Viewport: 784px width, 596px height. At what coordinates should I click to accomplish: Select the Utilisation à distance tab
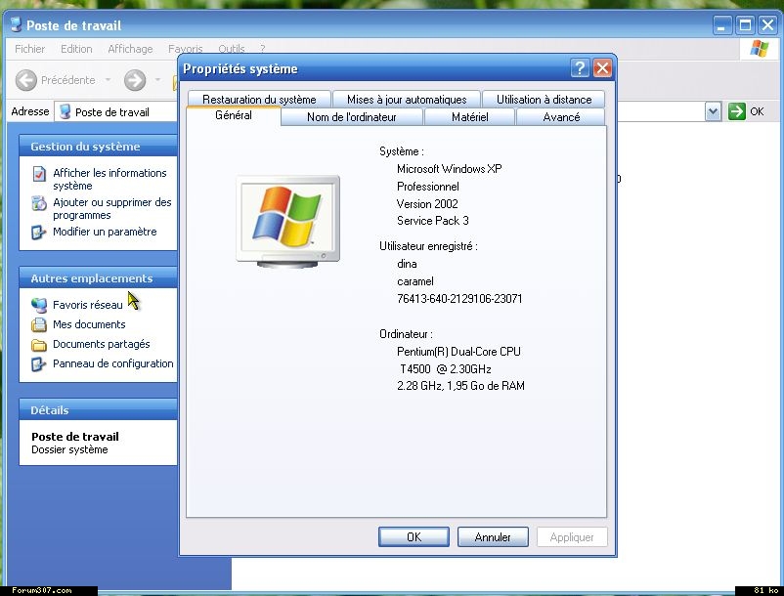[544, 100]
